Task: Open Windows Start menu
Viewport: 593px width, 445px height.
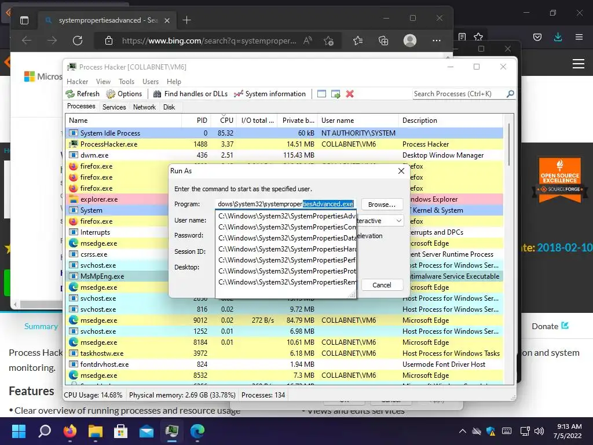Action: pos(19,431)
